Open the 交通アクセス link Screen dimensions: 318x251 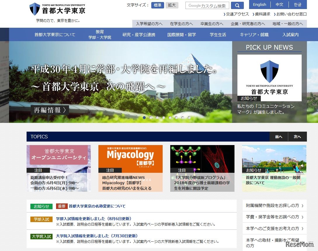pyautogui.click(x=237, y=14)
